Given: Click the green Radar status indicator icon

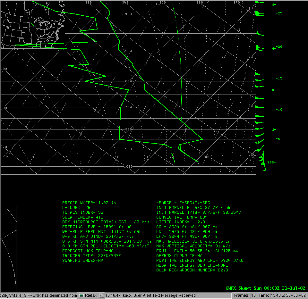Looking at the screenshot, I should [81, 295].
